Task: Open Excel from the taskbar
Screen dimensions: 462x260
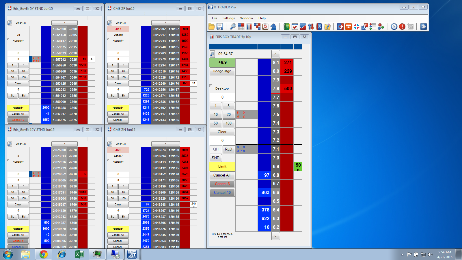Action: [79, 254]
